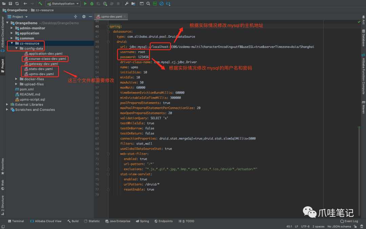Run StatsApplication with the green play icon
Screen dimensions: 366x229
point(85,3)
